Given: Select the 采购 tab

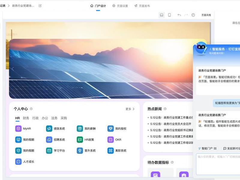Looking at the screenshot, I should (64, 118).
